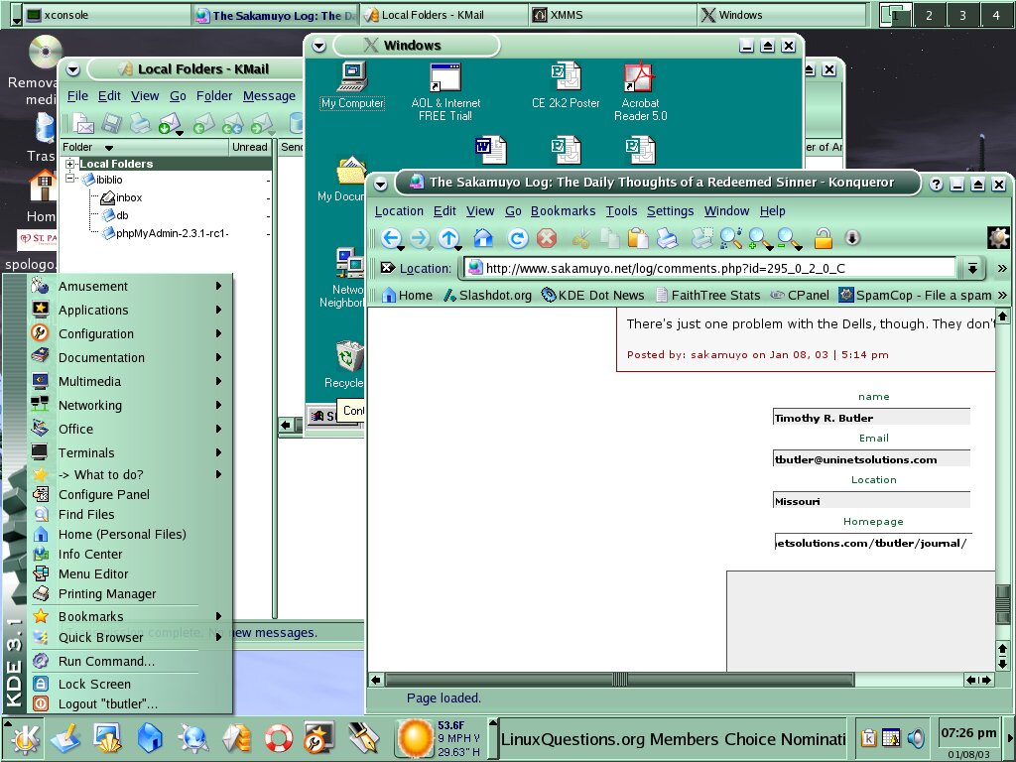Switch to virtual desktop 2 in pager
Image resolution: width=1016 pixels, height=762 pixels.
[929, 15]
